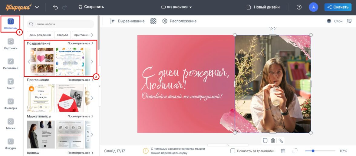The image size is (356, 156).
Task: Open the Текст text panel
Action: click(x=10, y=84)
